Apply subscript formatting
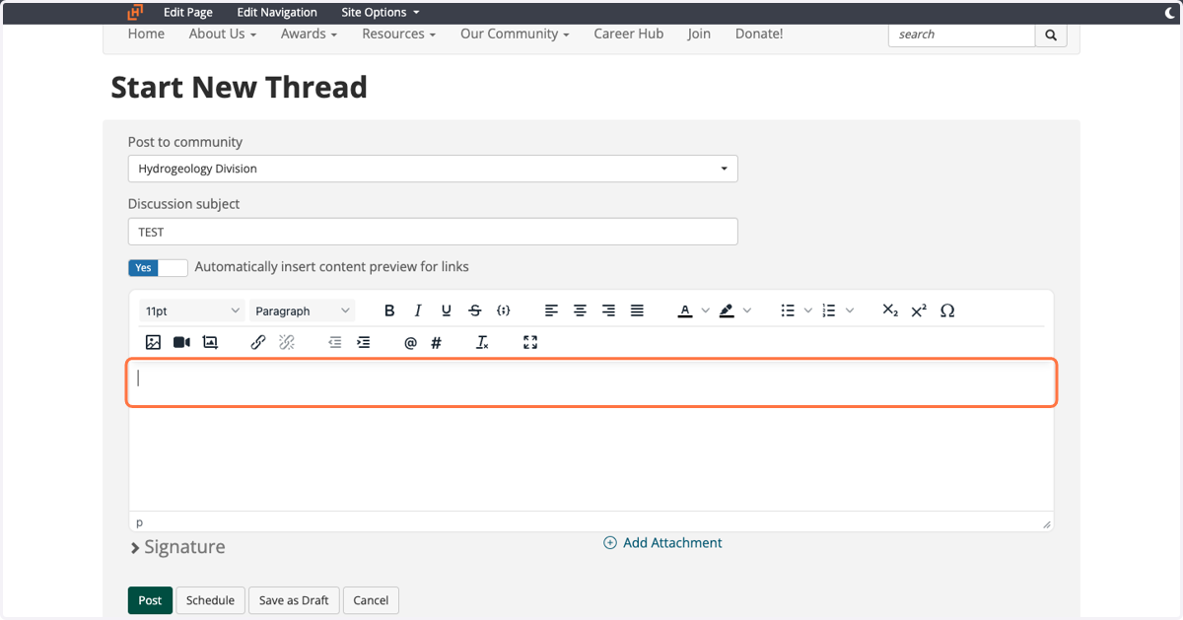 (x=890, y=310)
